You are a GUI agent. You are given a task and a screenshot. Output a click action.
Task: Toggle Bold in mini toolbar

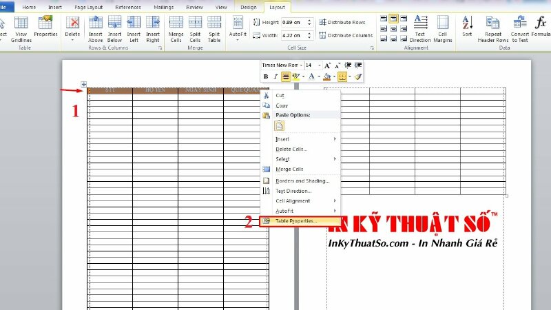[x=266, y=76]
